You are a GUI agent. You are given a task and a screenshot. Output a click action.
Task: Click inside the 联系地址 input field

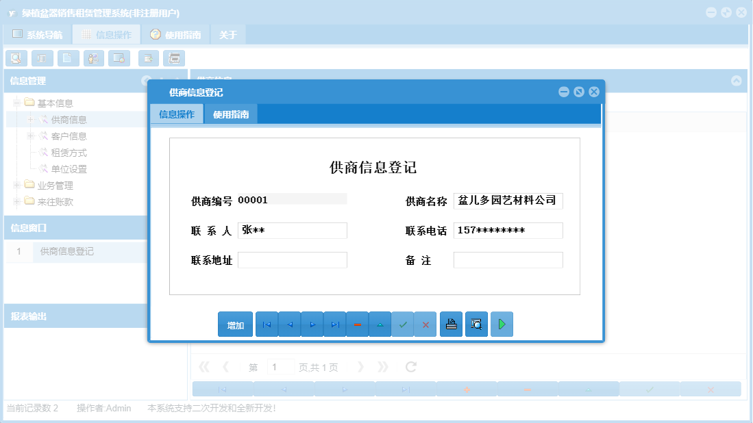pos(293,259)
